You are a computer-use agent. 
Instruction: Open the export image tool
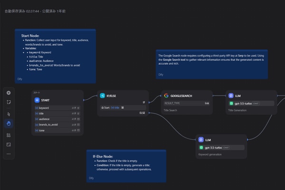9,144
